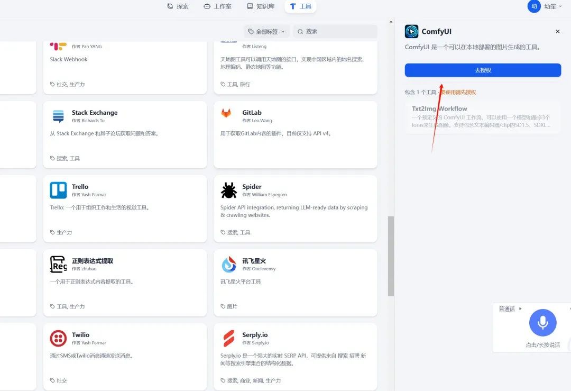This screenshot has height=391, width=571.
Task: Click the 正则表达式提取 Reg icon
Action: coord(58,264)
